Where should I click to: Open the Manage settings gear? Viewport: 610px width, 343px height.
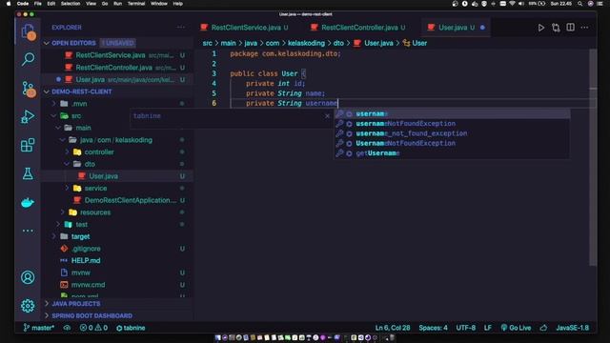click(x=28, y=306)
